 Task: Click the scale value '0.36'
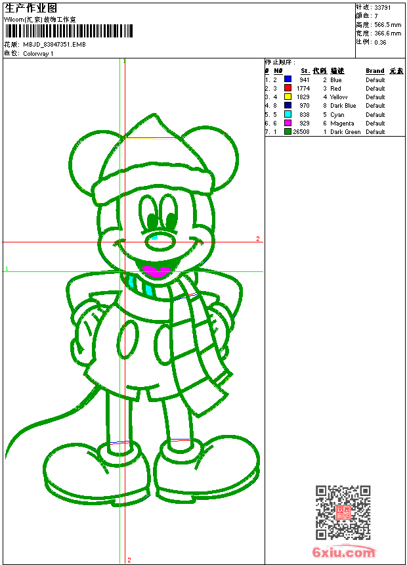click(380, 43)
